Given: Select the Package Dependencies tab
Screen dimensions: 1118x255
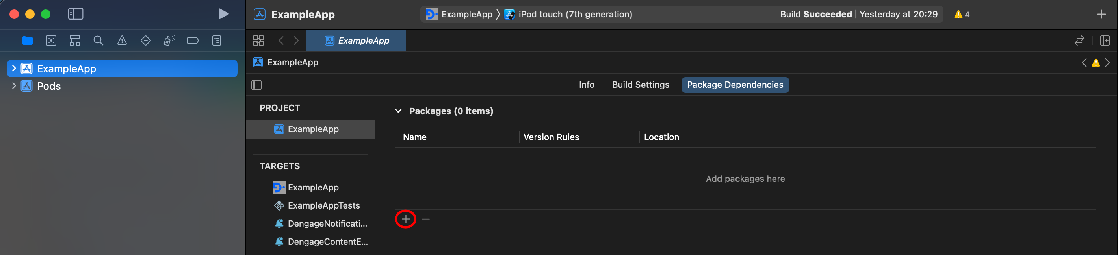Looking at the screenshot, I should (735, 85).
